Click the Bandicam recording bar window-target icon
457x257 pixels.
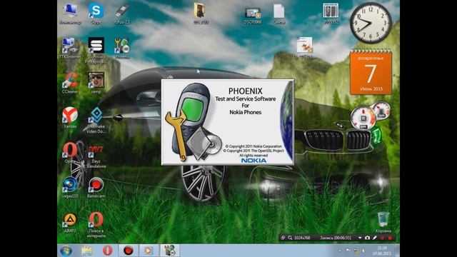tap(283, 238)
